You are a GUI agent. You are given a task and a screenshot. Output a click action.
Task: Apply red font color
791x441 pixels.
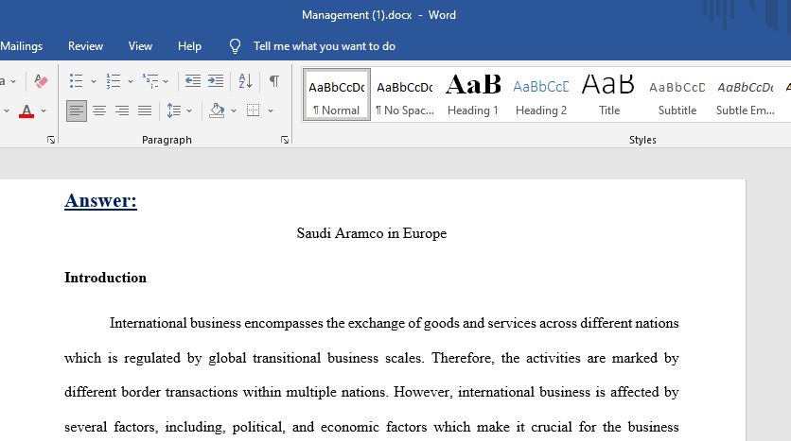26,110
